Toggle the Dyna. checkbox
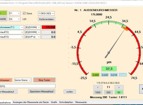This screenshot has height=105, width=143. (x=24, y=13)
